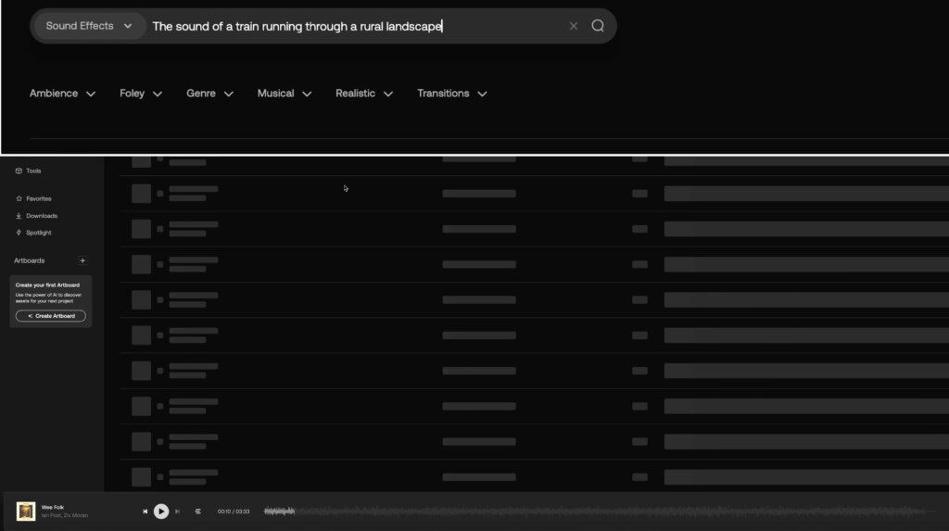Click into the search text field
The image size is (949, 531).
click(x=352, y=26)
